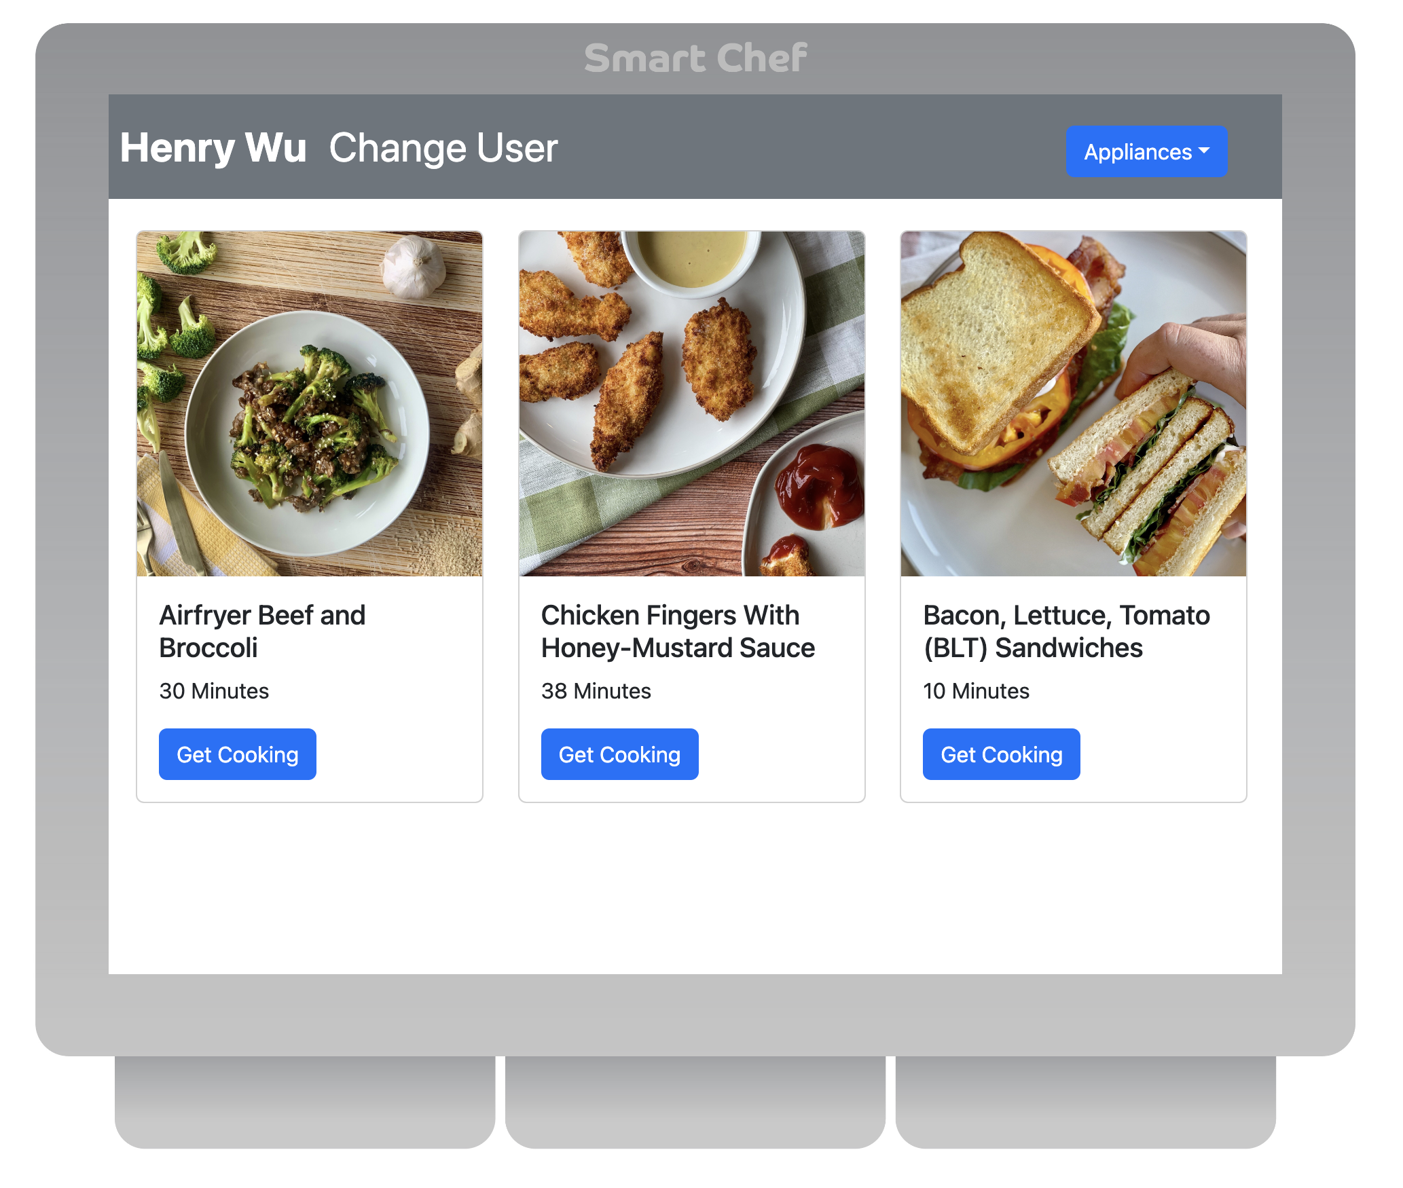The image size is (1403, 1188).
Task: Click the Change User link
Action: click(443, 148)
